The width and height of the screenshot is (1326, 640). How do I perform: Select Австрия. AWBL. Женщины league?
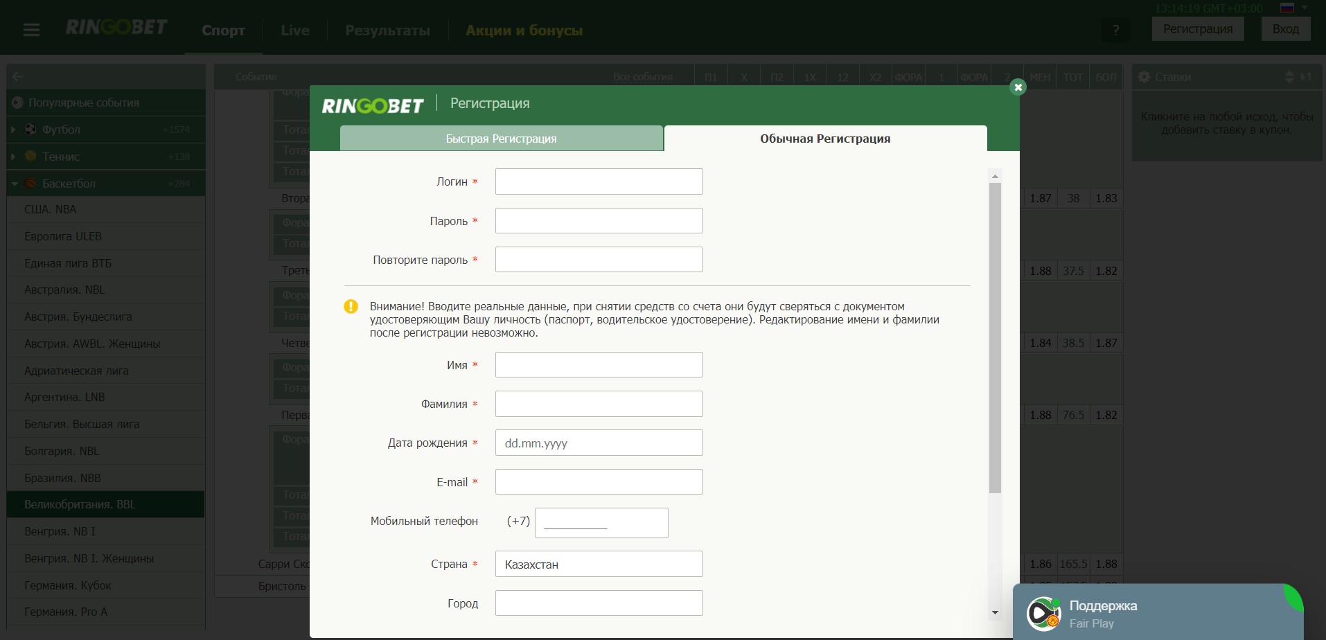click(106, 344)
